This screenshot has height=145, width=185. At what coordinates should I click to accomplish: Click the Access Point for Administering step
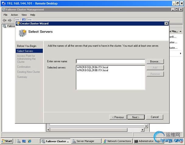pos(26,59)
